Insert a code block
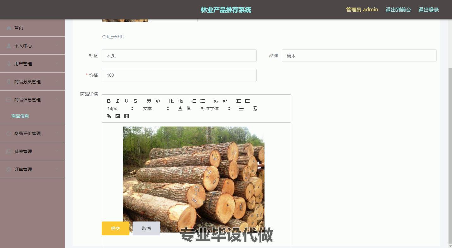452x248 pixels. [158, 101]
